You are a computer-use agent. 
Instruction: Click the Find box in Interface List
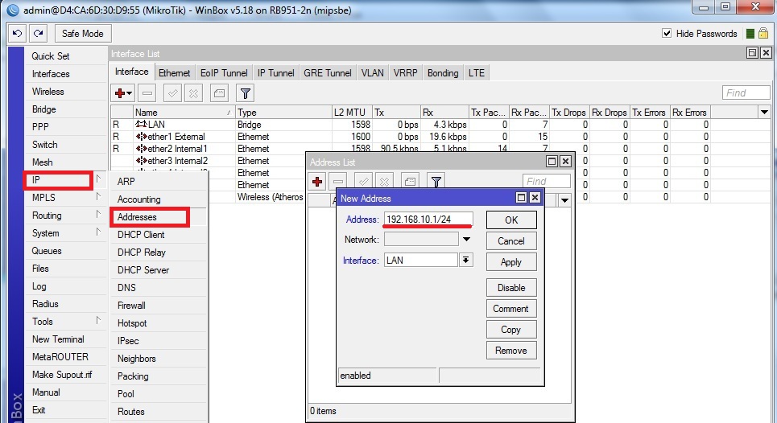click(x=746, y=92)
